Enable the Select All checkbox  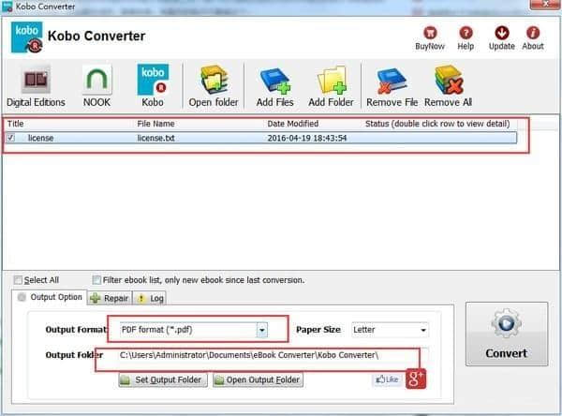pos(18,280)
